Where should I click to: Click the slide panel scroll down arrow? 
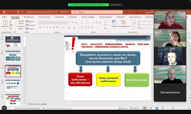coord(24,105)
